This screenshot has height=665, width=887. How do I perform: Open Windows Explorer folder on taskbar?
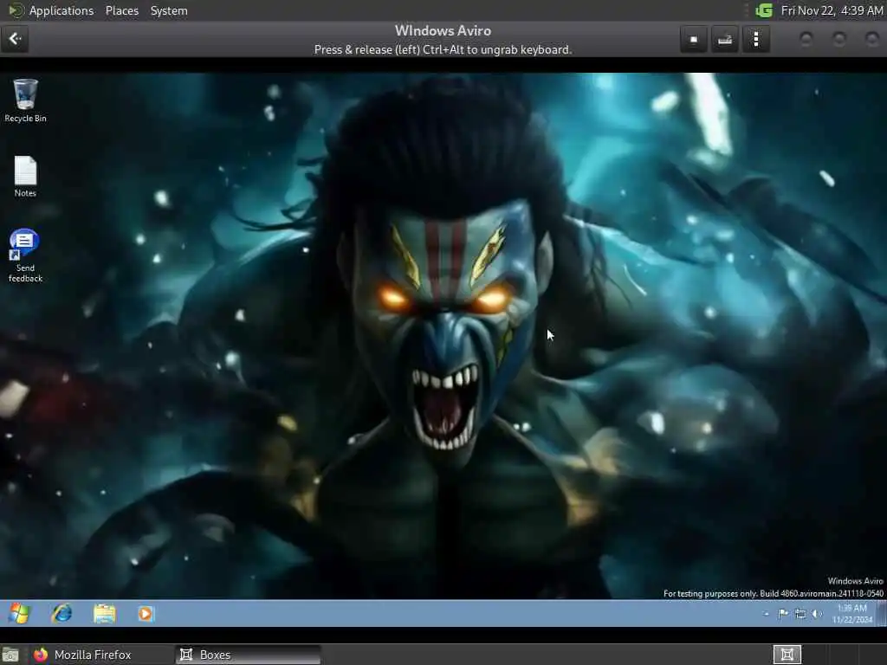pyautogui.click(x=105, y=614)
